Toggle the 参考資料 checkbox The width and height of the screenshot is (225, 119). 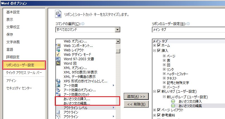coord(159,115)
